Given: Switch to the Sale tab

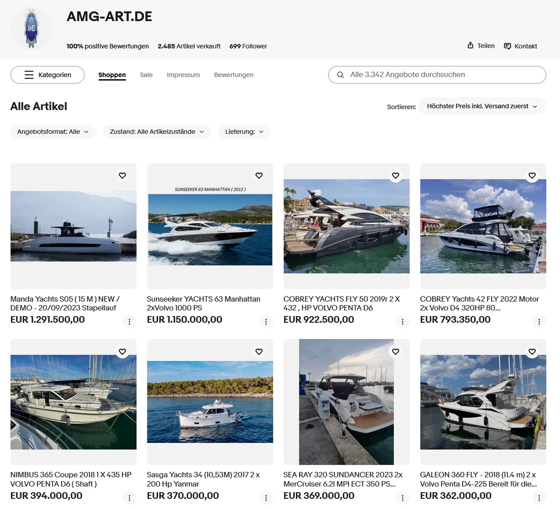Looking at the screenshot, I should click(x=146, y=75).
